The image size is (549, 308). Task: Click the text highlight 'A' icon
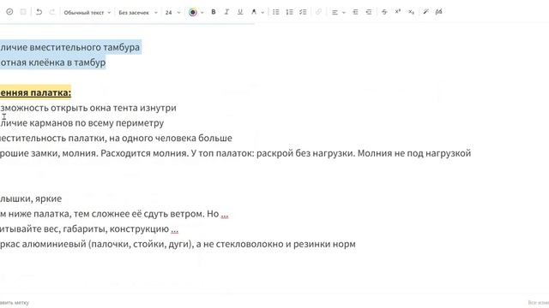pyautogui.click(x=254, y=12)
